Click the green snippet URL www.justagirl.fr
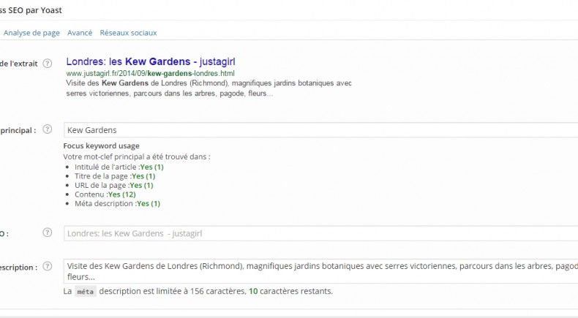 pos(151,73)
